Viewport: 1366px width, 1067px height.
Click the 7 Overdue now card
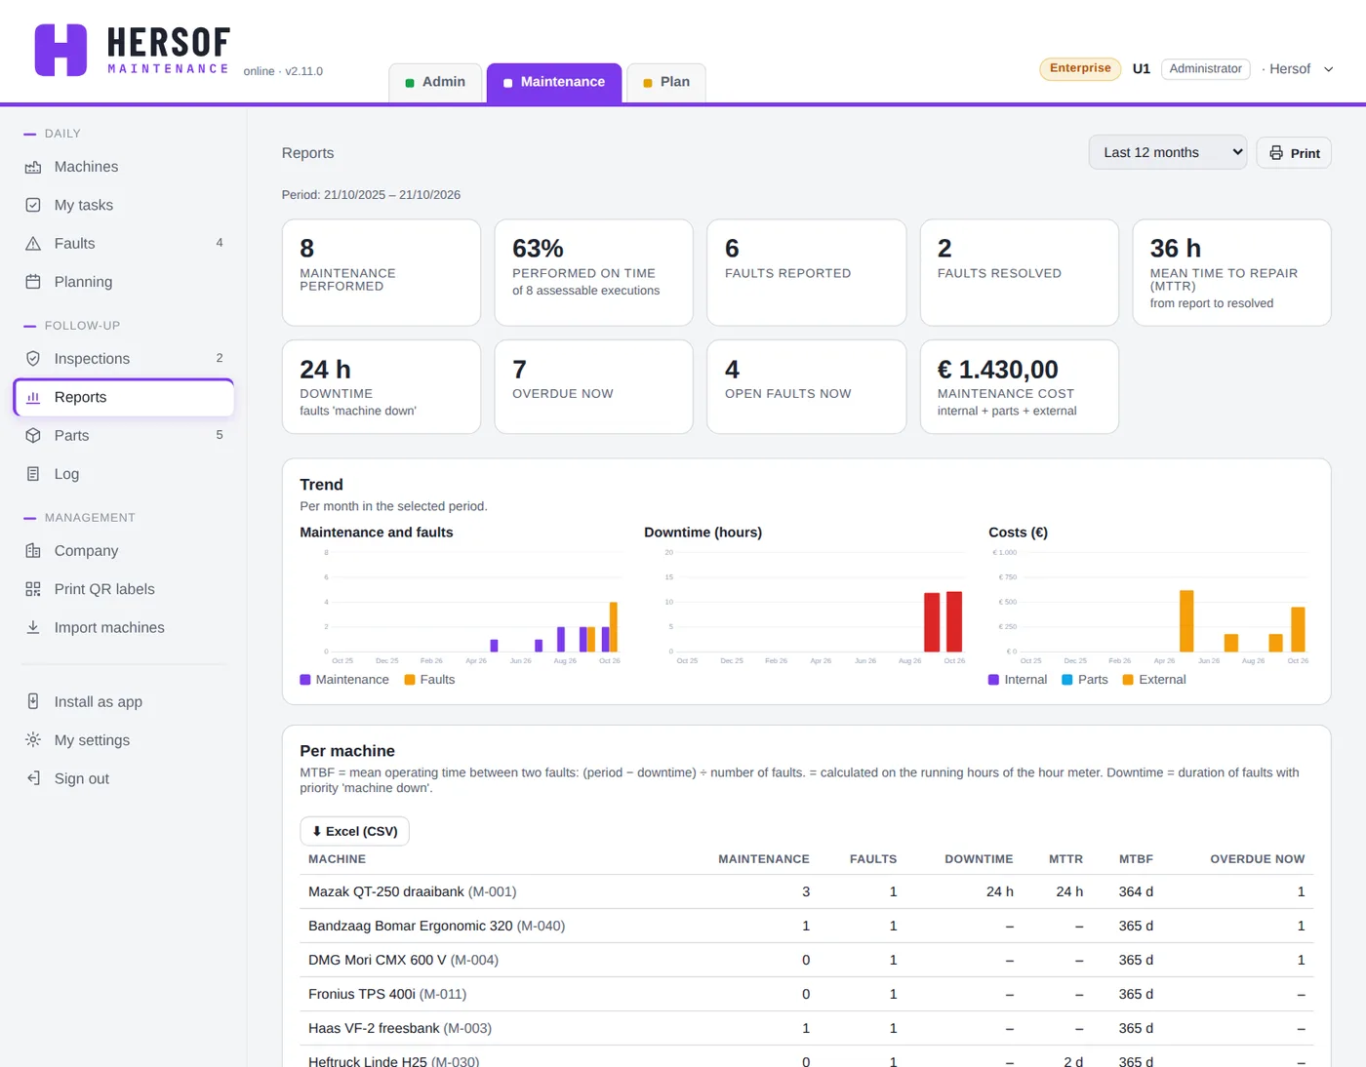[x=593, y=386]
